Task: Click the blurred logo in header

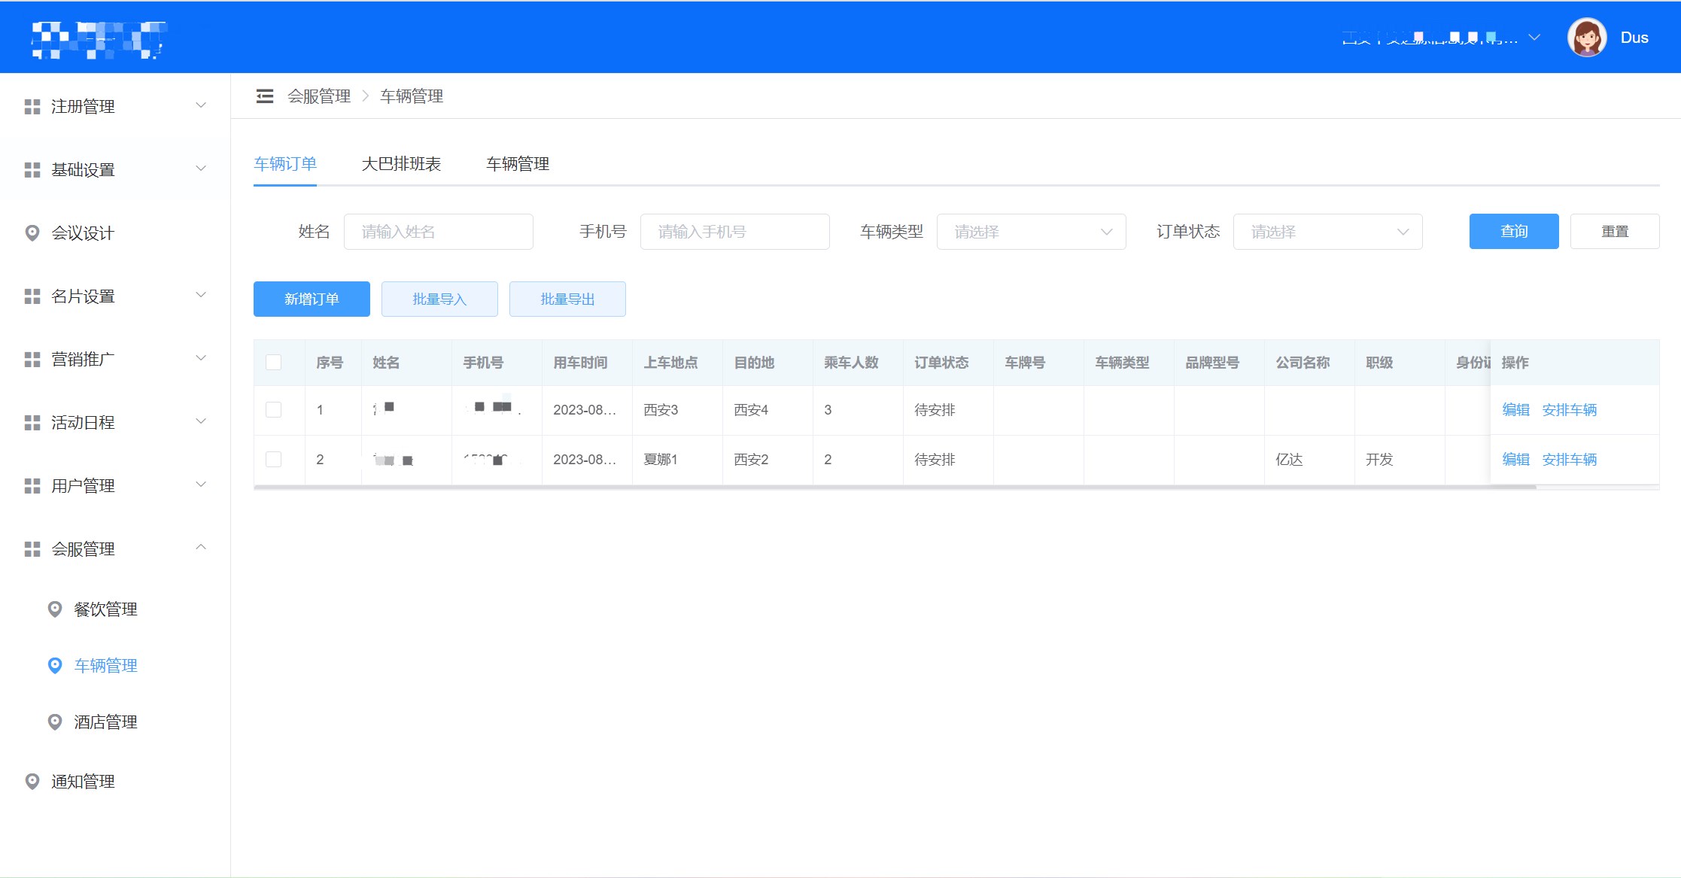Action: pyautogui.click(x=98, y=39)
